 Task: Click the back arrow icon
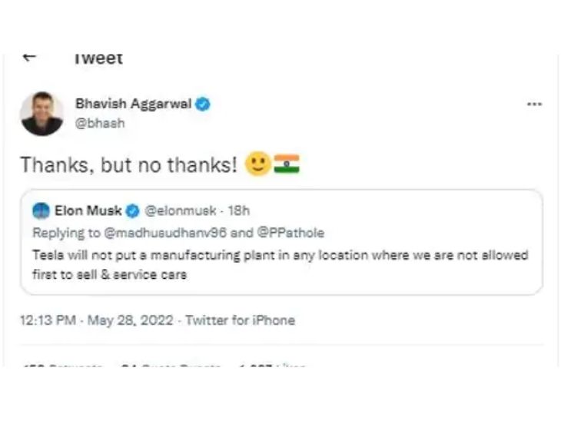[30, 58]
